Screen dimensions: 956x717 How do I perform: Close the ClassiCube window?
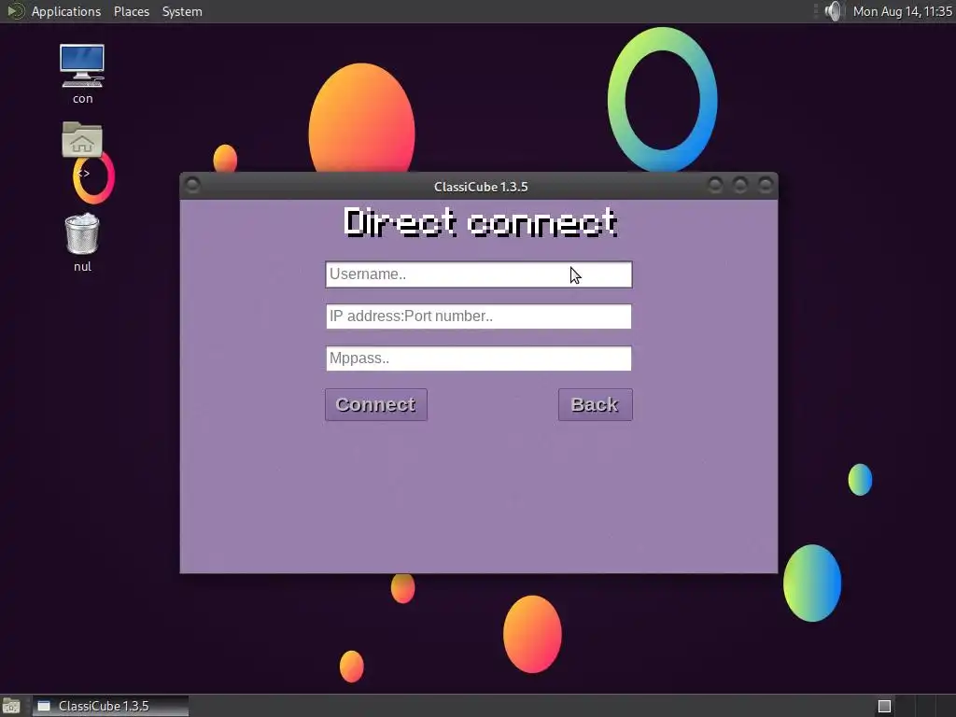pyautogui.click(x=766, y=184)
